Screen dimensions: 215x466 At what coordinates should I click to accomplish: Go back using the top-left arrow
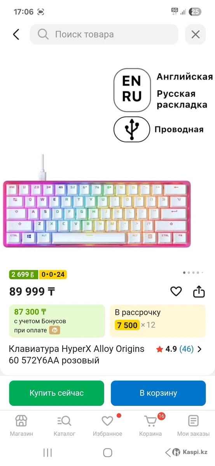coord(16,34)
